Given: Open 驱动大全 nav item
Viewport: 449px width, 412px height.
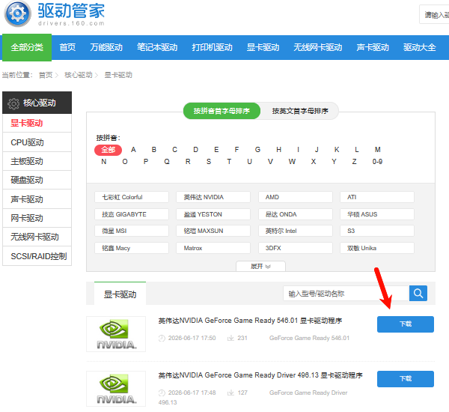Looking at the screenshot, I should (420, 47).
